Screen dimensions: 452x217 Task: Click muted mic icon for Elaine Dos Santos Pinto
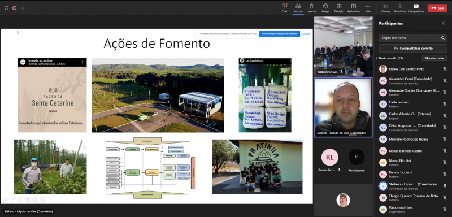(445, 69)
